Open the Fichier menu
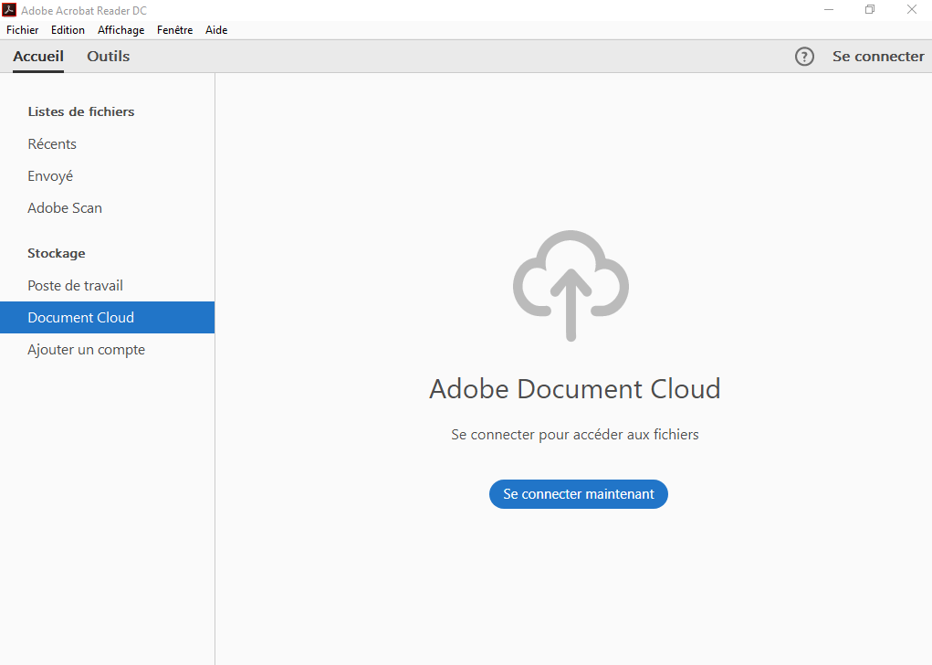932x665 pixels. click(x=23, y=30)
